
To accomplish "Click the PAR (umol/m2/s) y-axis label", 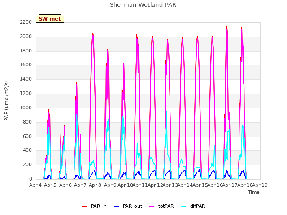I will click(6, 101).
